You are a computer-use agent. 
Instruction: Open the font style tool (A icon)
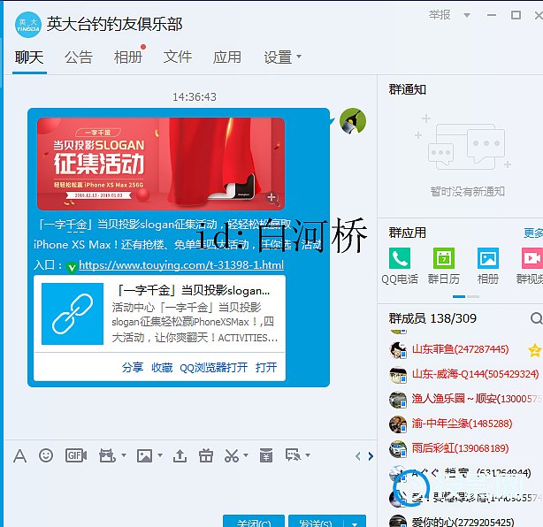tap(19, 455)
